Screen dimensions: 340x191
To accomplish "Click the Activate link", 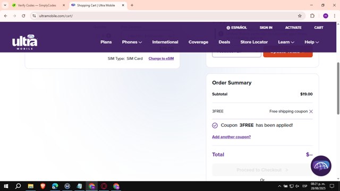I will (x=293, y=28).
